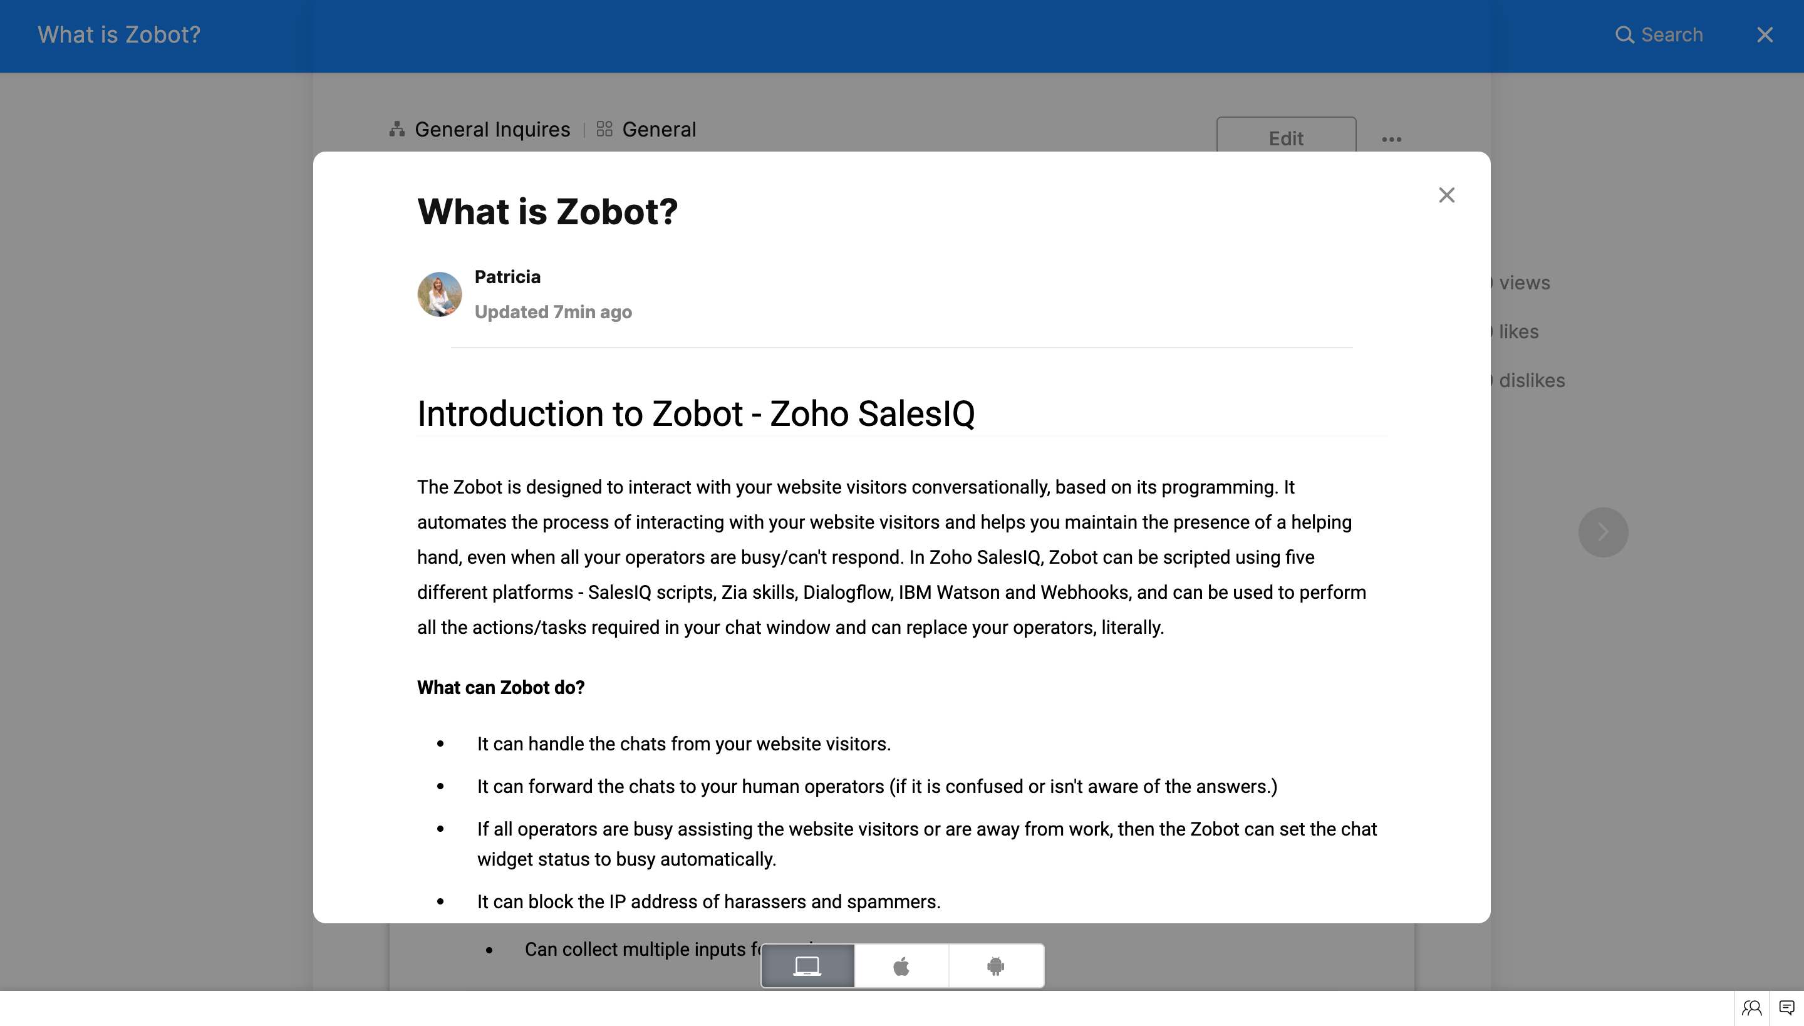Open the three-dots more options menu
Image resolution: width=1804 pixels, height=1026 pixels.
tap(1391, 139)
